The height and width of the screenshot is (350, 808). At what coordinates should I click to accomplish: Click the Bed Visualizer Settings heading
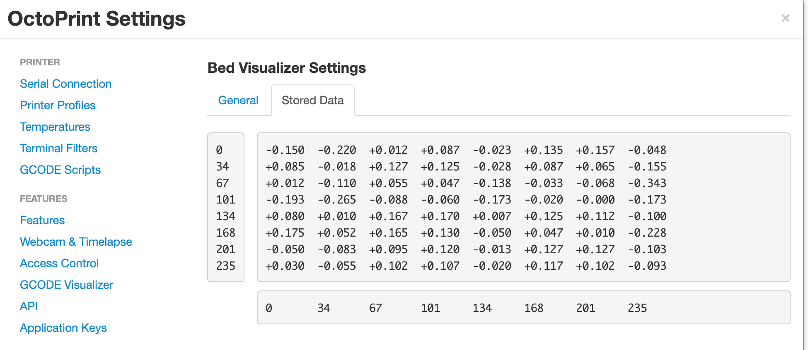click(286, 68)
